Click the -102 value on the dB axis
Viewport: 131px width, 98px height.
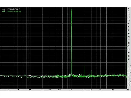[x=129, y=62]
